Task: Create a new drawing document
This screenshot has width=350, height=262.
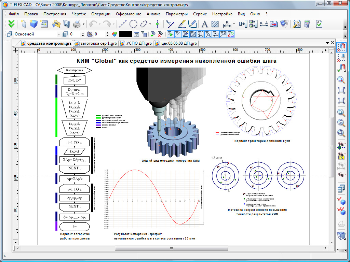Action: point(23,24)
